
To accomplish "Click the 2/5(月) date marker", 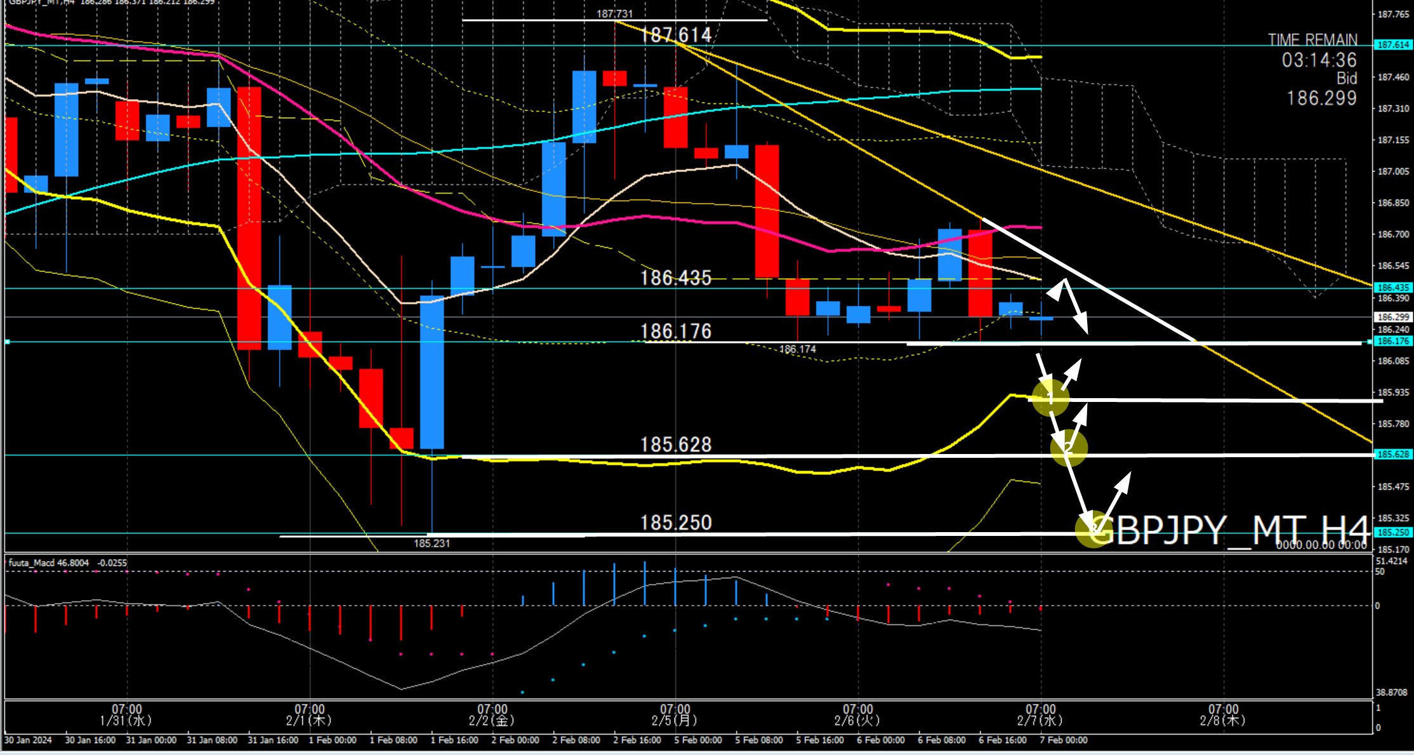I will click(675, 721).
